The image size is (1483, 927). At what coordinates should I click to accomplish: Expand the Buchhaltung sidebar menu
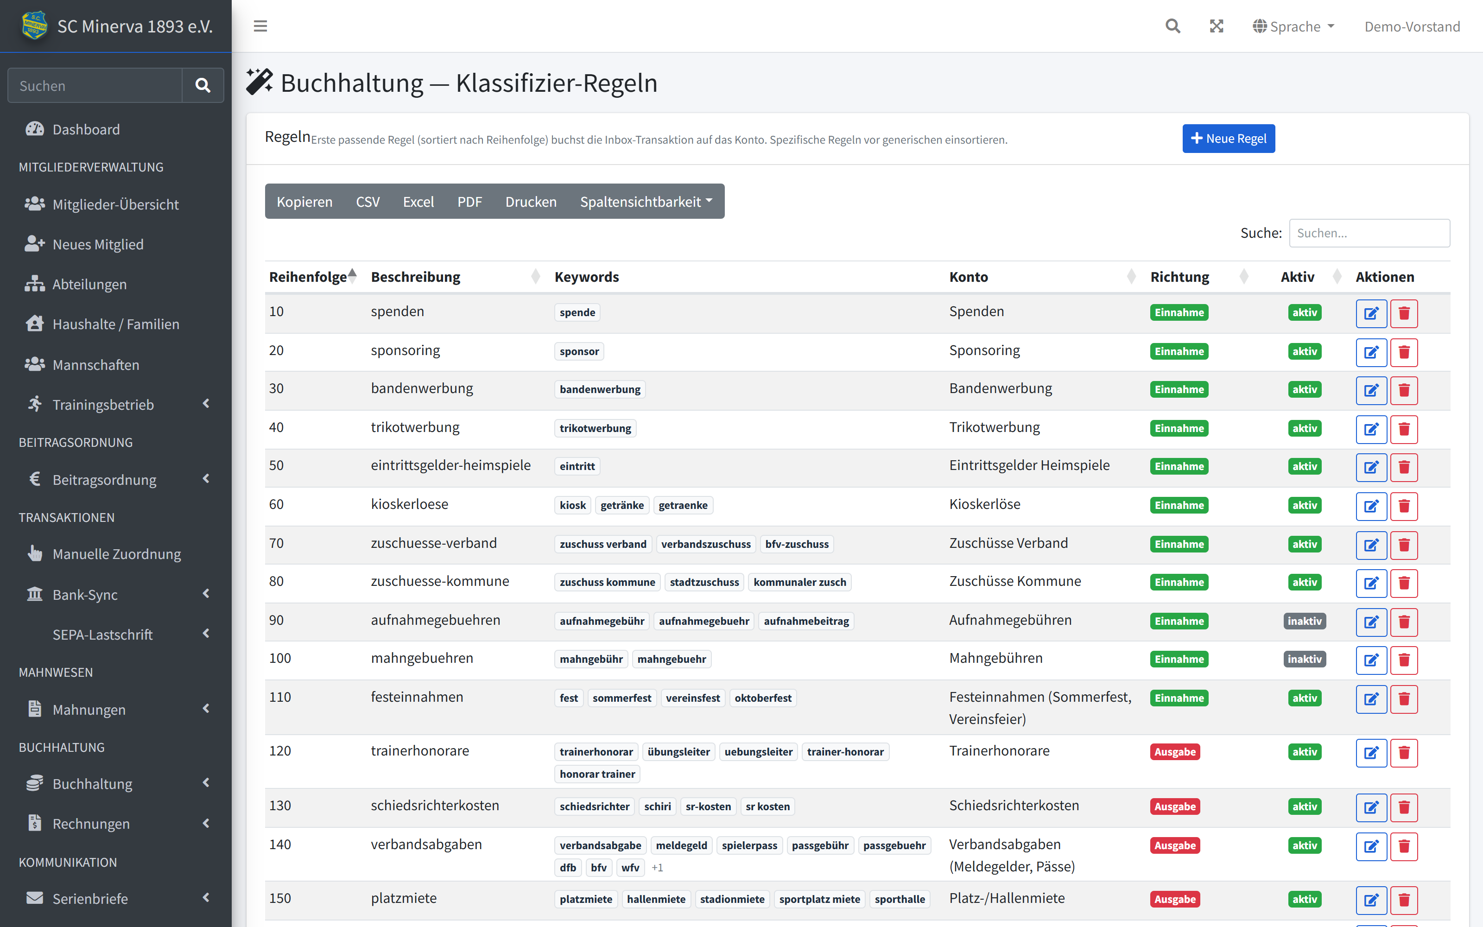(x=116, y=783)
